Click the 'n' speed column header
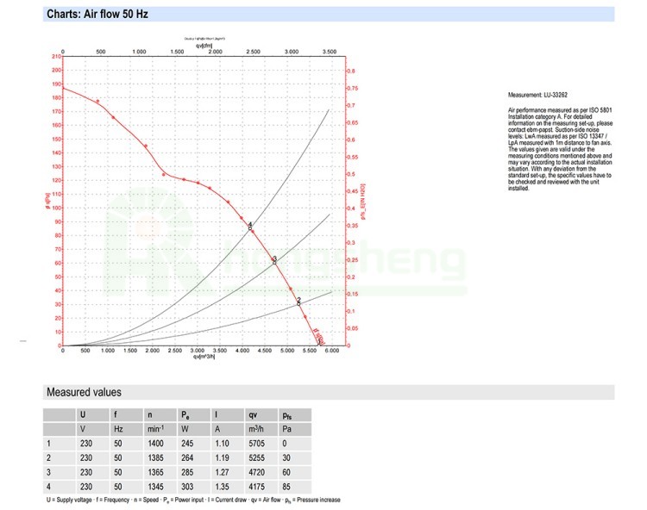This screenshot has height=510, width=647. (148, 414)
